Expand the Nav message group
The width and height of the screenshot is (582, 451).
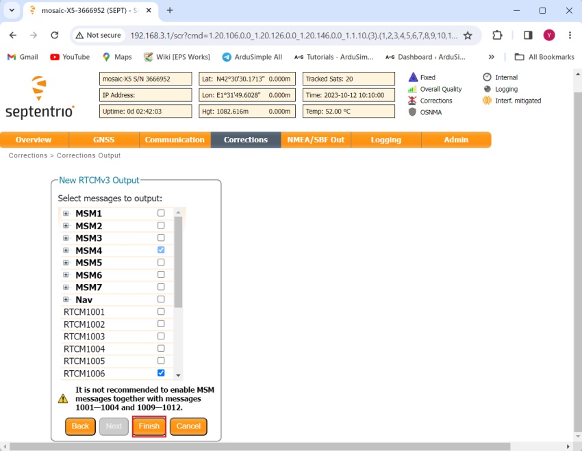click(x=66, y=300)
